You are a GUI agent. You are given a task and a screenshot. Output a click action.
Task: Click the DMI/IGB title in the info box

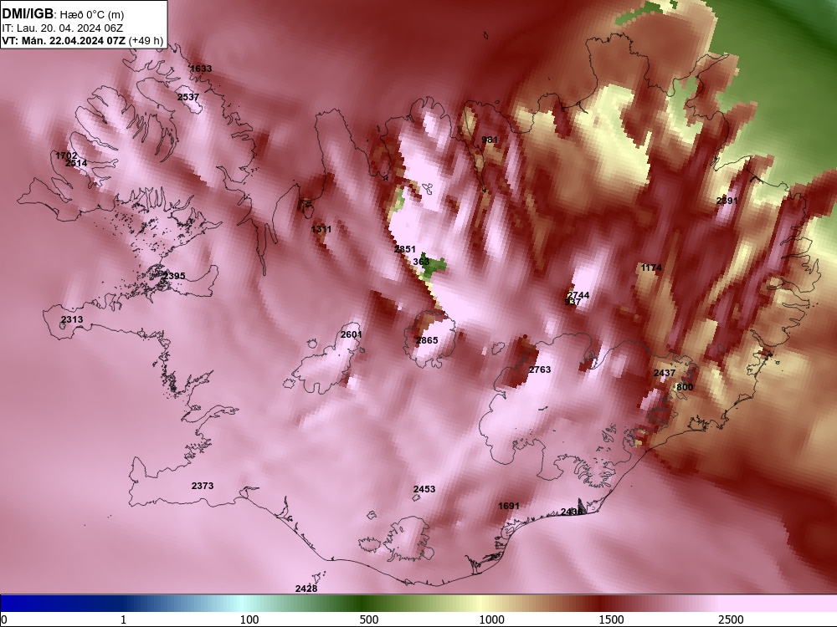tap(28, 14)
